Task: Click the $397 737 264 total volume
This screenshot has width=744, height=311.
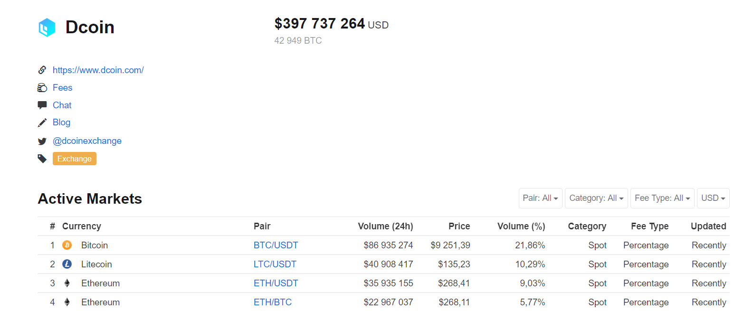Action: [320, 24]
